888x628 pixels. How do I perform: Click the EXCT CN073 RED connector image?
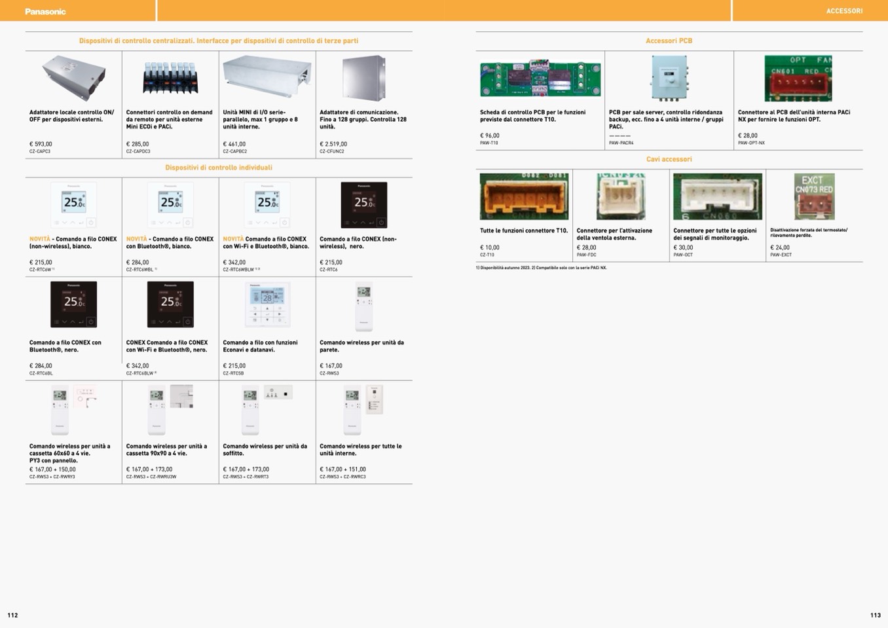[x=814, y=196]
